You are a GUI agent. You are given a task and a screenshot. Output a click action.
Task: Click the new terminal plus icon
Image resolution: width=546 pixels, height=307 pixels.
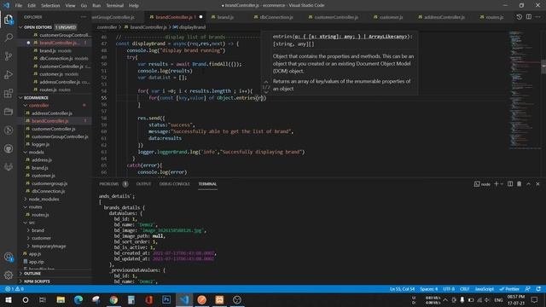click(497, 184)
